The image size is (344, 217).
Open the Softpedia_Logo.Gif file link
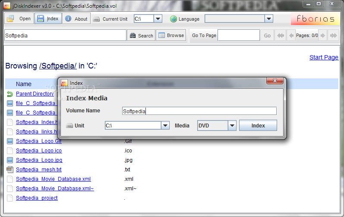tap(38, 141)
